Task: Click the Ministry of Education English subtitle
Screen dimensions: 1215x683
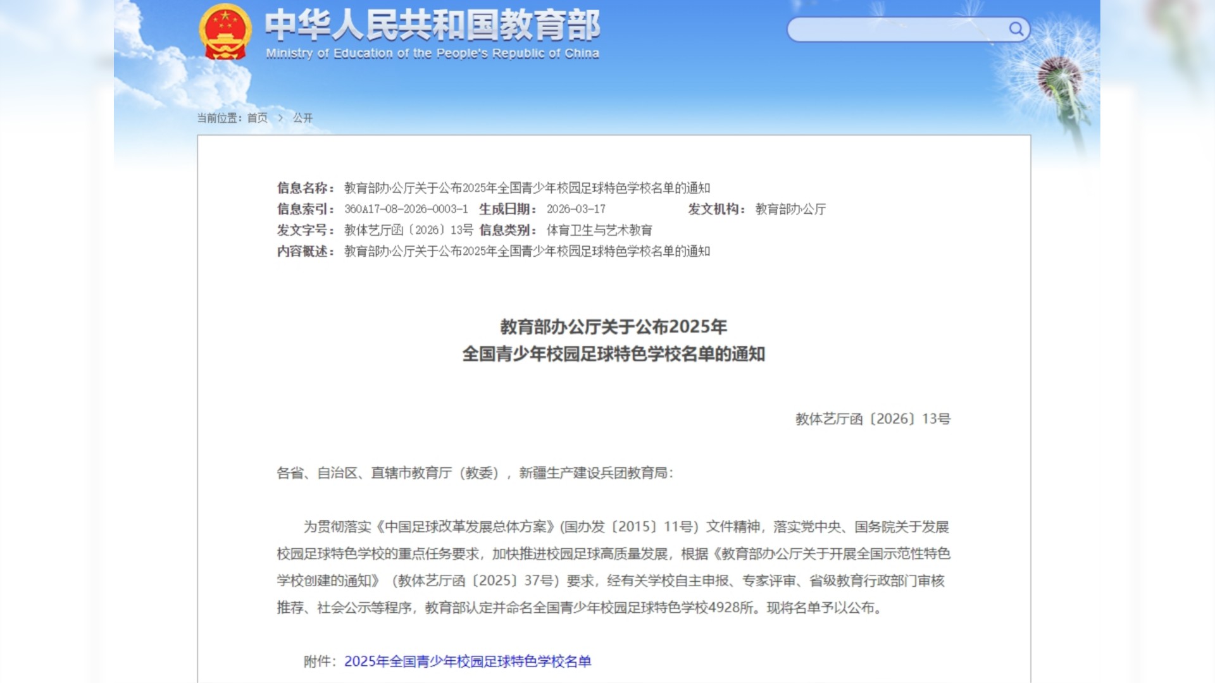Action: 432,54
